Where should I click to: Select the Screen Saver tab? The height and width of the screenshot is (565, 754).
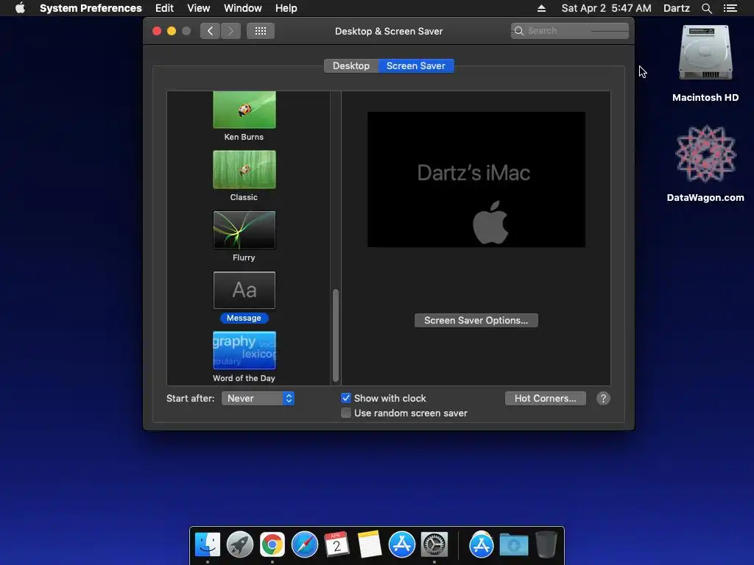[x=416, y=65]
